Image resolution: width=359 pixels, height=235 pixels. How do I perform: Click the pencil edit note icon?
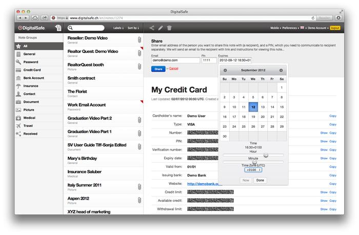click(x=161, y=28)
